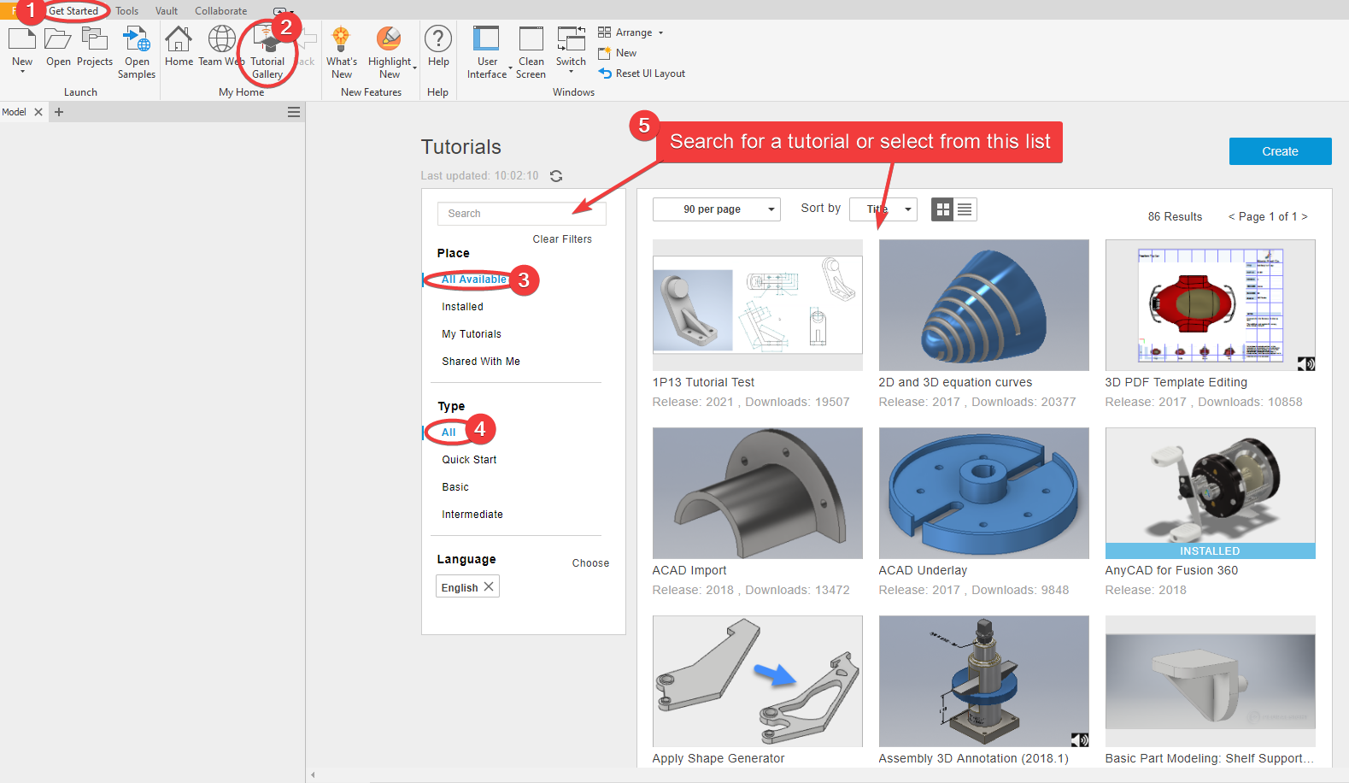This screenshot has width=1349, height=783.
Task: Open the What's New lightbulb icon
Action: pyautogui.click(x=341, y=40)
